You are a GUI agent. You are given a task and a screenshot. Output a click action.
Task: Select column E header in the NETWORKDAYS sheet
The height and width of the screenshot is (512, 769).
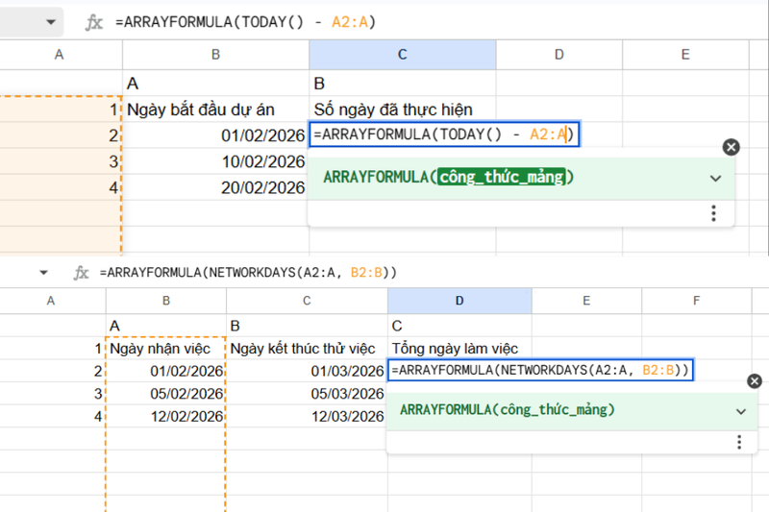586,301
